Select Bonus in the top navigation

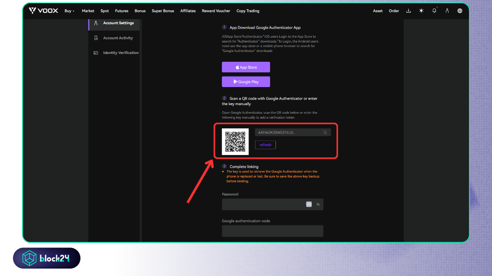point(140,11)
